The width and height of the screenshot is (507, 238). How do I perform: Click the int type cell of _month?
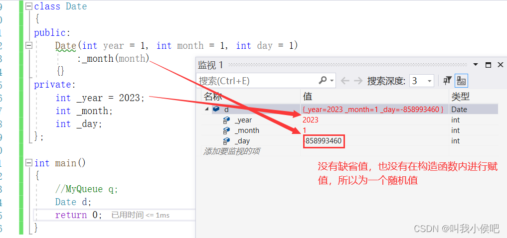click(x=455, y=130)
